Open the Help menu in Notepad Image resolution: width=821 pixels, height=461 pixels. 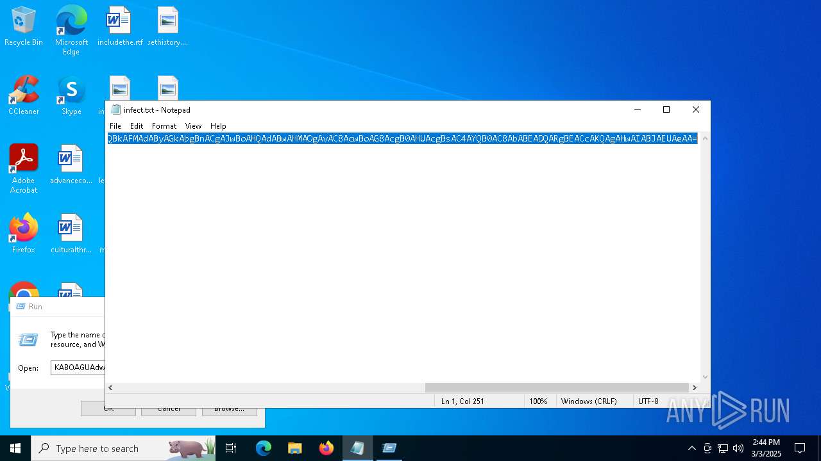[x=218, y=126]
